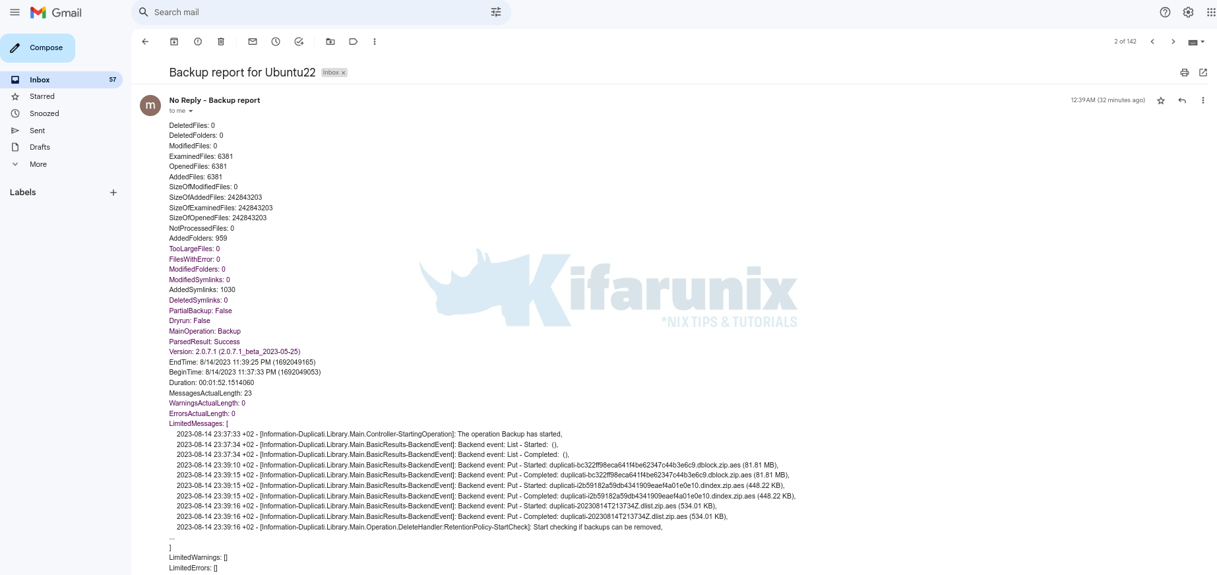Image resolution: width=1217 pixels, height=575 pixels.
Task: Expand recipient details next to 'to me'
Action: tap(191, 111)
